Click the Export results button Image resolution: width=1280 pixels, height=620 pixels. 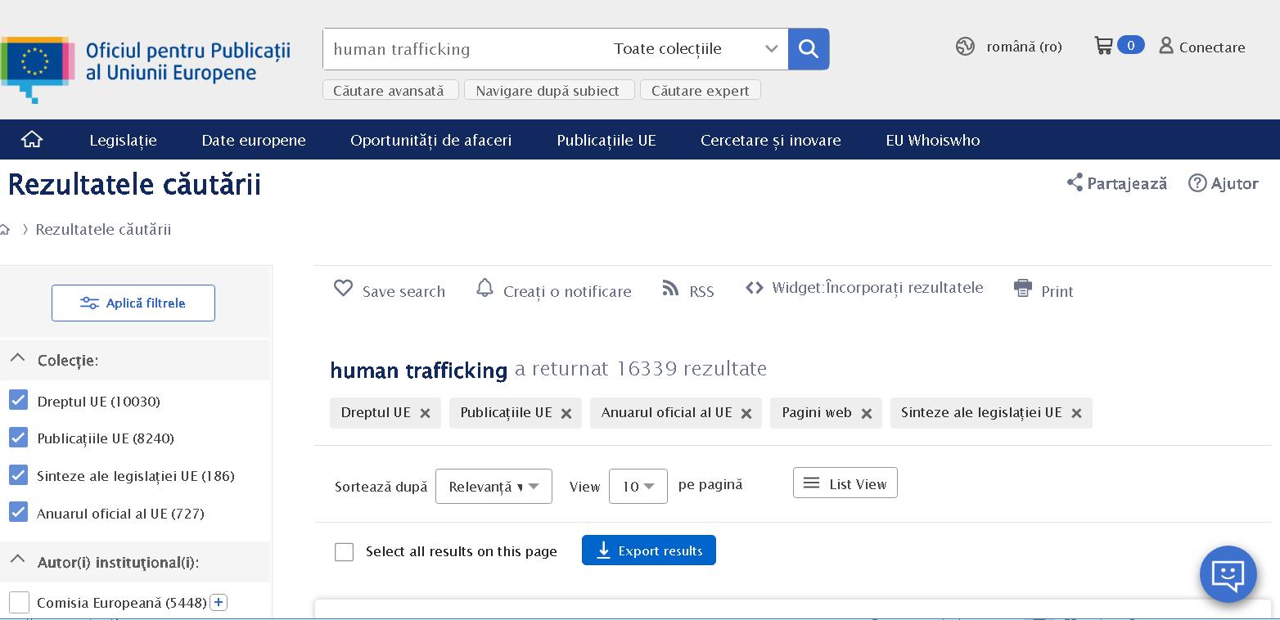pos(649,550)
